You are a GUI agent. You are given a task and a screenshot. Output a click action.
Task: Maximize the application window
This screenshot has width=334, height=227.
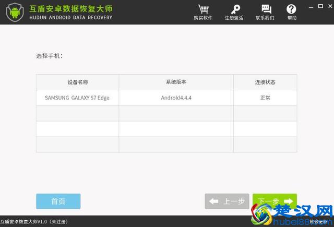coord(320,6)
